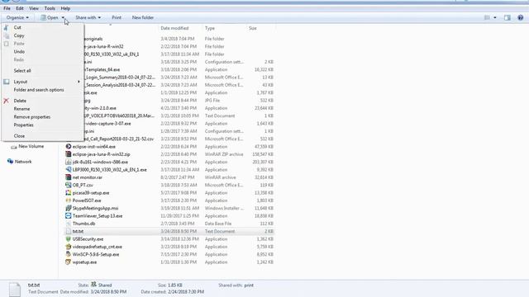The height and width of the screenshot is (297, 529).
Task: Select the Network tree item
Action: 23,162
